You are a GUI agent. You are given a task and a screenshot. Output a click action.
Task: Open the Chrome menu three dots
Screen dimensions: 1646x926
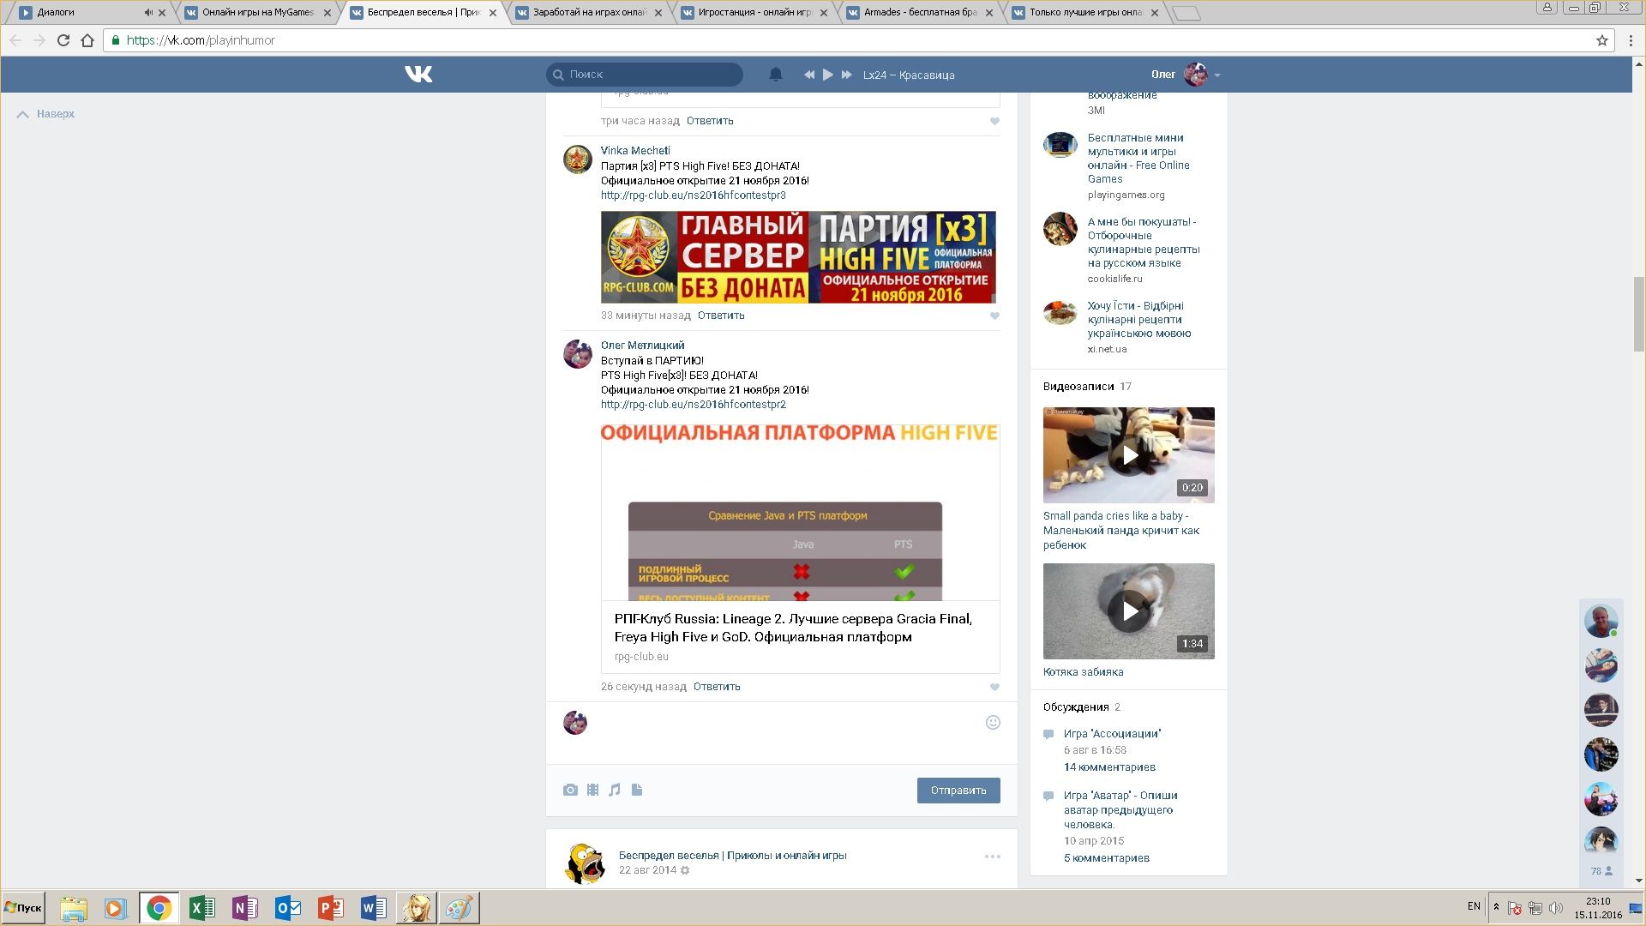point(1631,40)
